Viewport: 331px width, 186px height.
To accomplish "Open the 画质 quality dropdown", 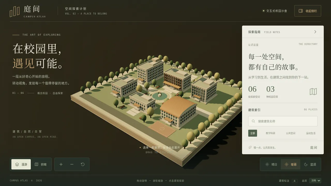I will [315, 181].
